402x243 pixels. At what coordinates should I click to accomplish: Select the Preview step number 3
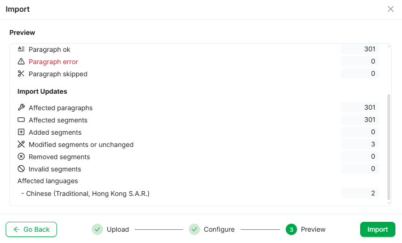[291, 229]
